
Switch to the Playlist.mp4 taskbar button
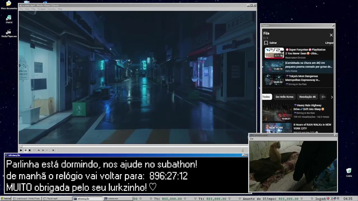point(57,198)
